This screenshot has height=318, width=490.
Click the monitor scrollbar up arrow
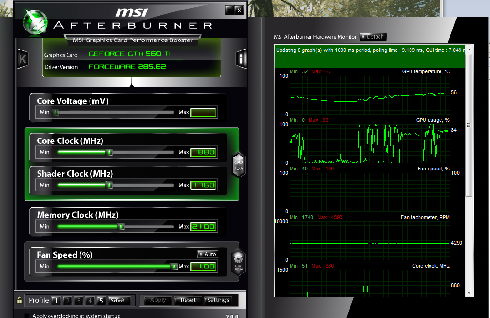(x=469, y=50)
